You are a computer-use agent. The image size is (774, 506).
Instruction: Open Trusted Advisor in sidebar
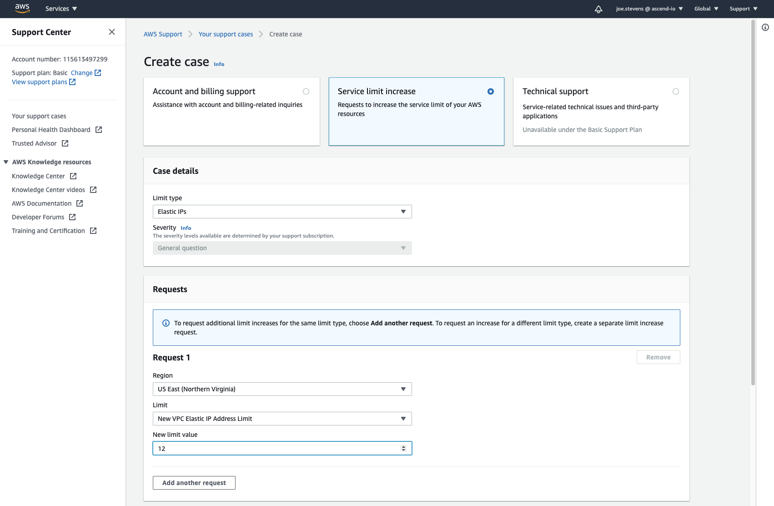34,143
